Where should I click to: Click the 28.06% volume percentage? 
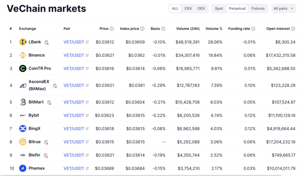pos(215,42)
